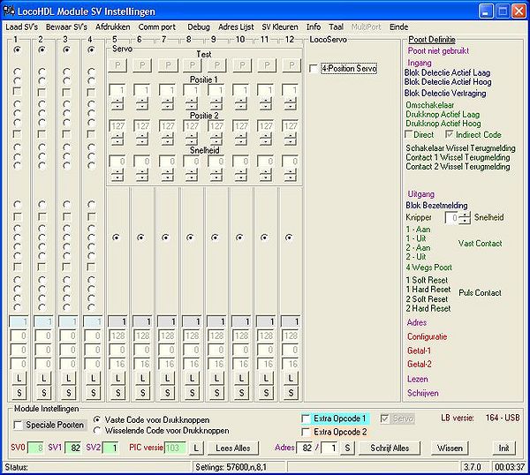This screenshot has width=530, height=475.
Task: Click the sub-address field after the slash
Action: click(x=329, y=449)
